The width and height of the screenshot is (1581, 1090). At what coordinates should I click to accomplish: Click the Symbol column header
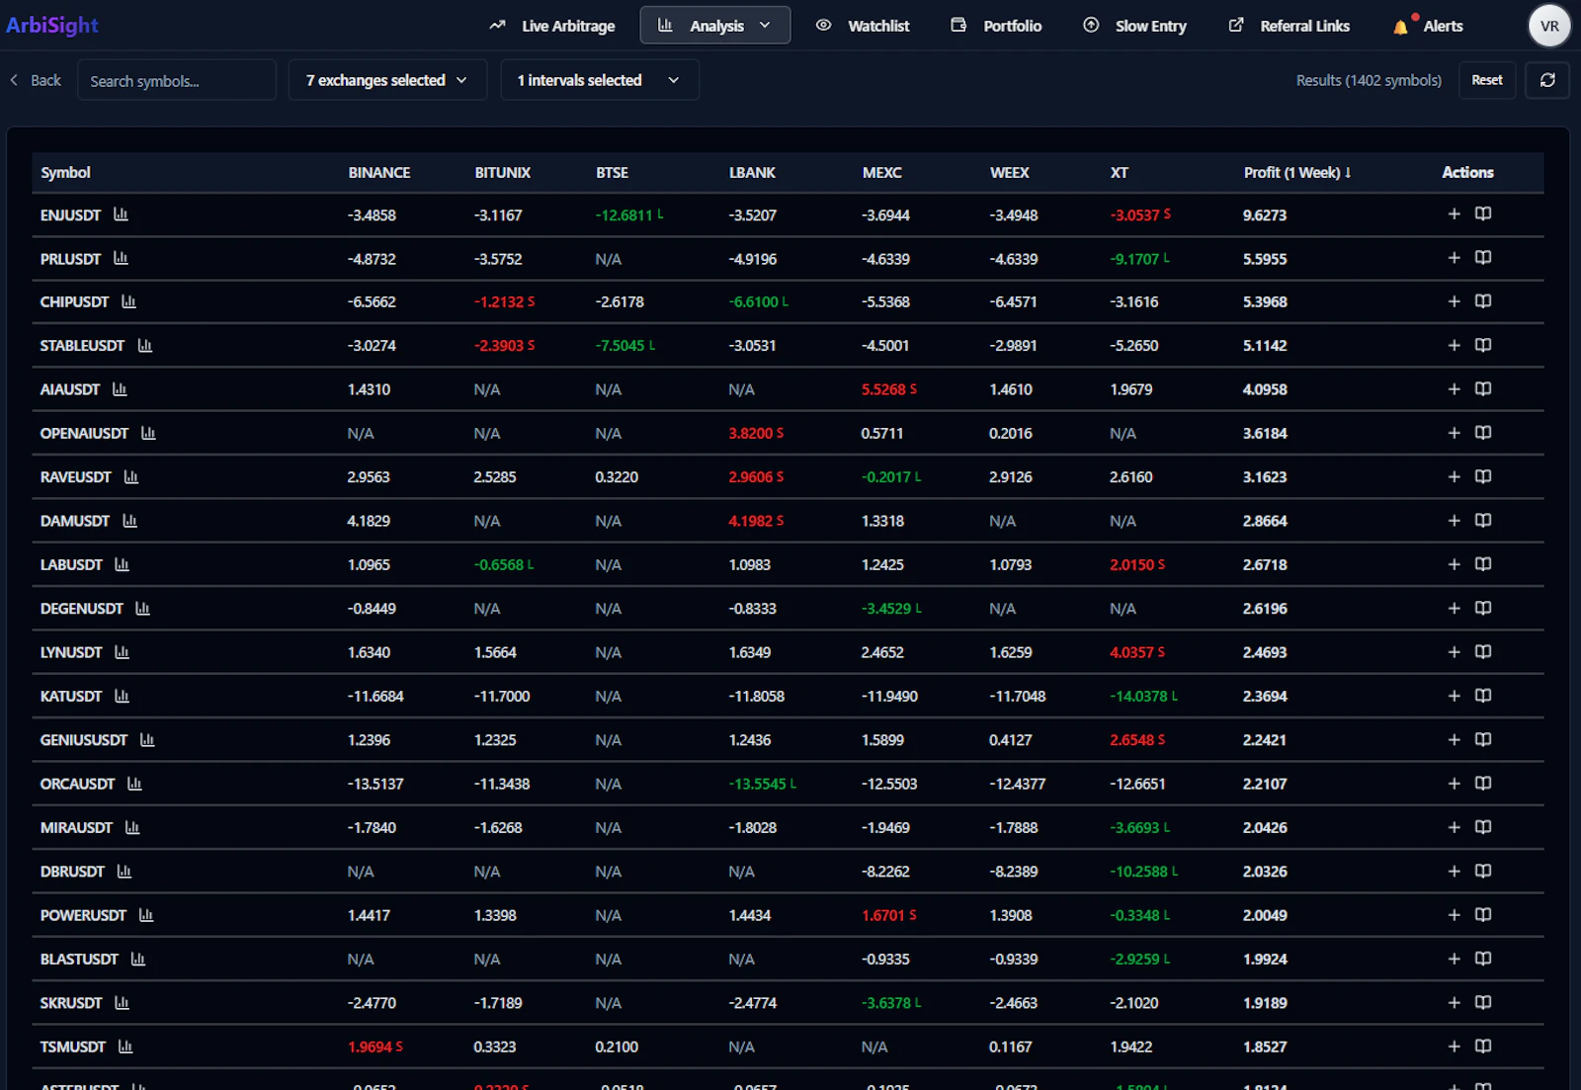tap(65, 172)
